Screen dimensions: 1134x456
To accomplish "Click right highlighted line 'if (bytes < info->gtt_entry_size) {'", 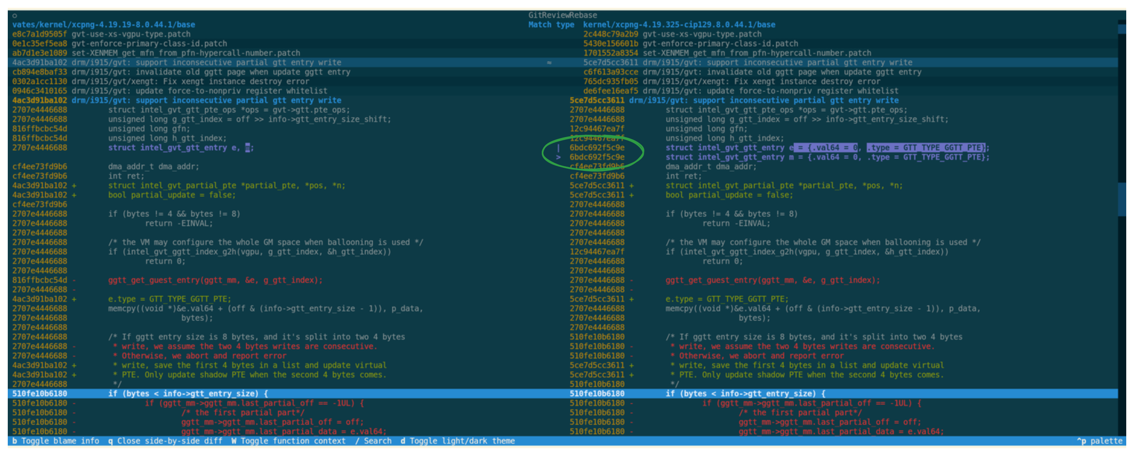I will tap(745, 394).
